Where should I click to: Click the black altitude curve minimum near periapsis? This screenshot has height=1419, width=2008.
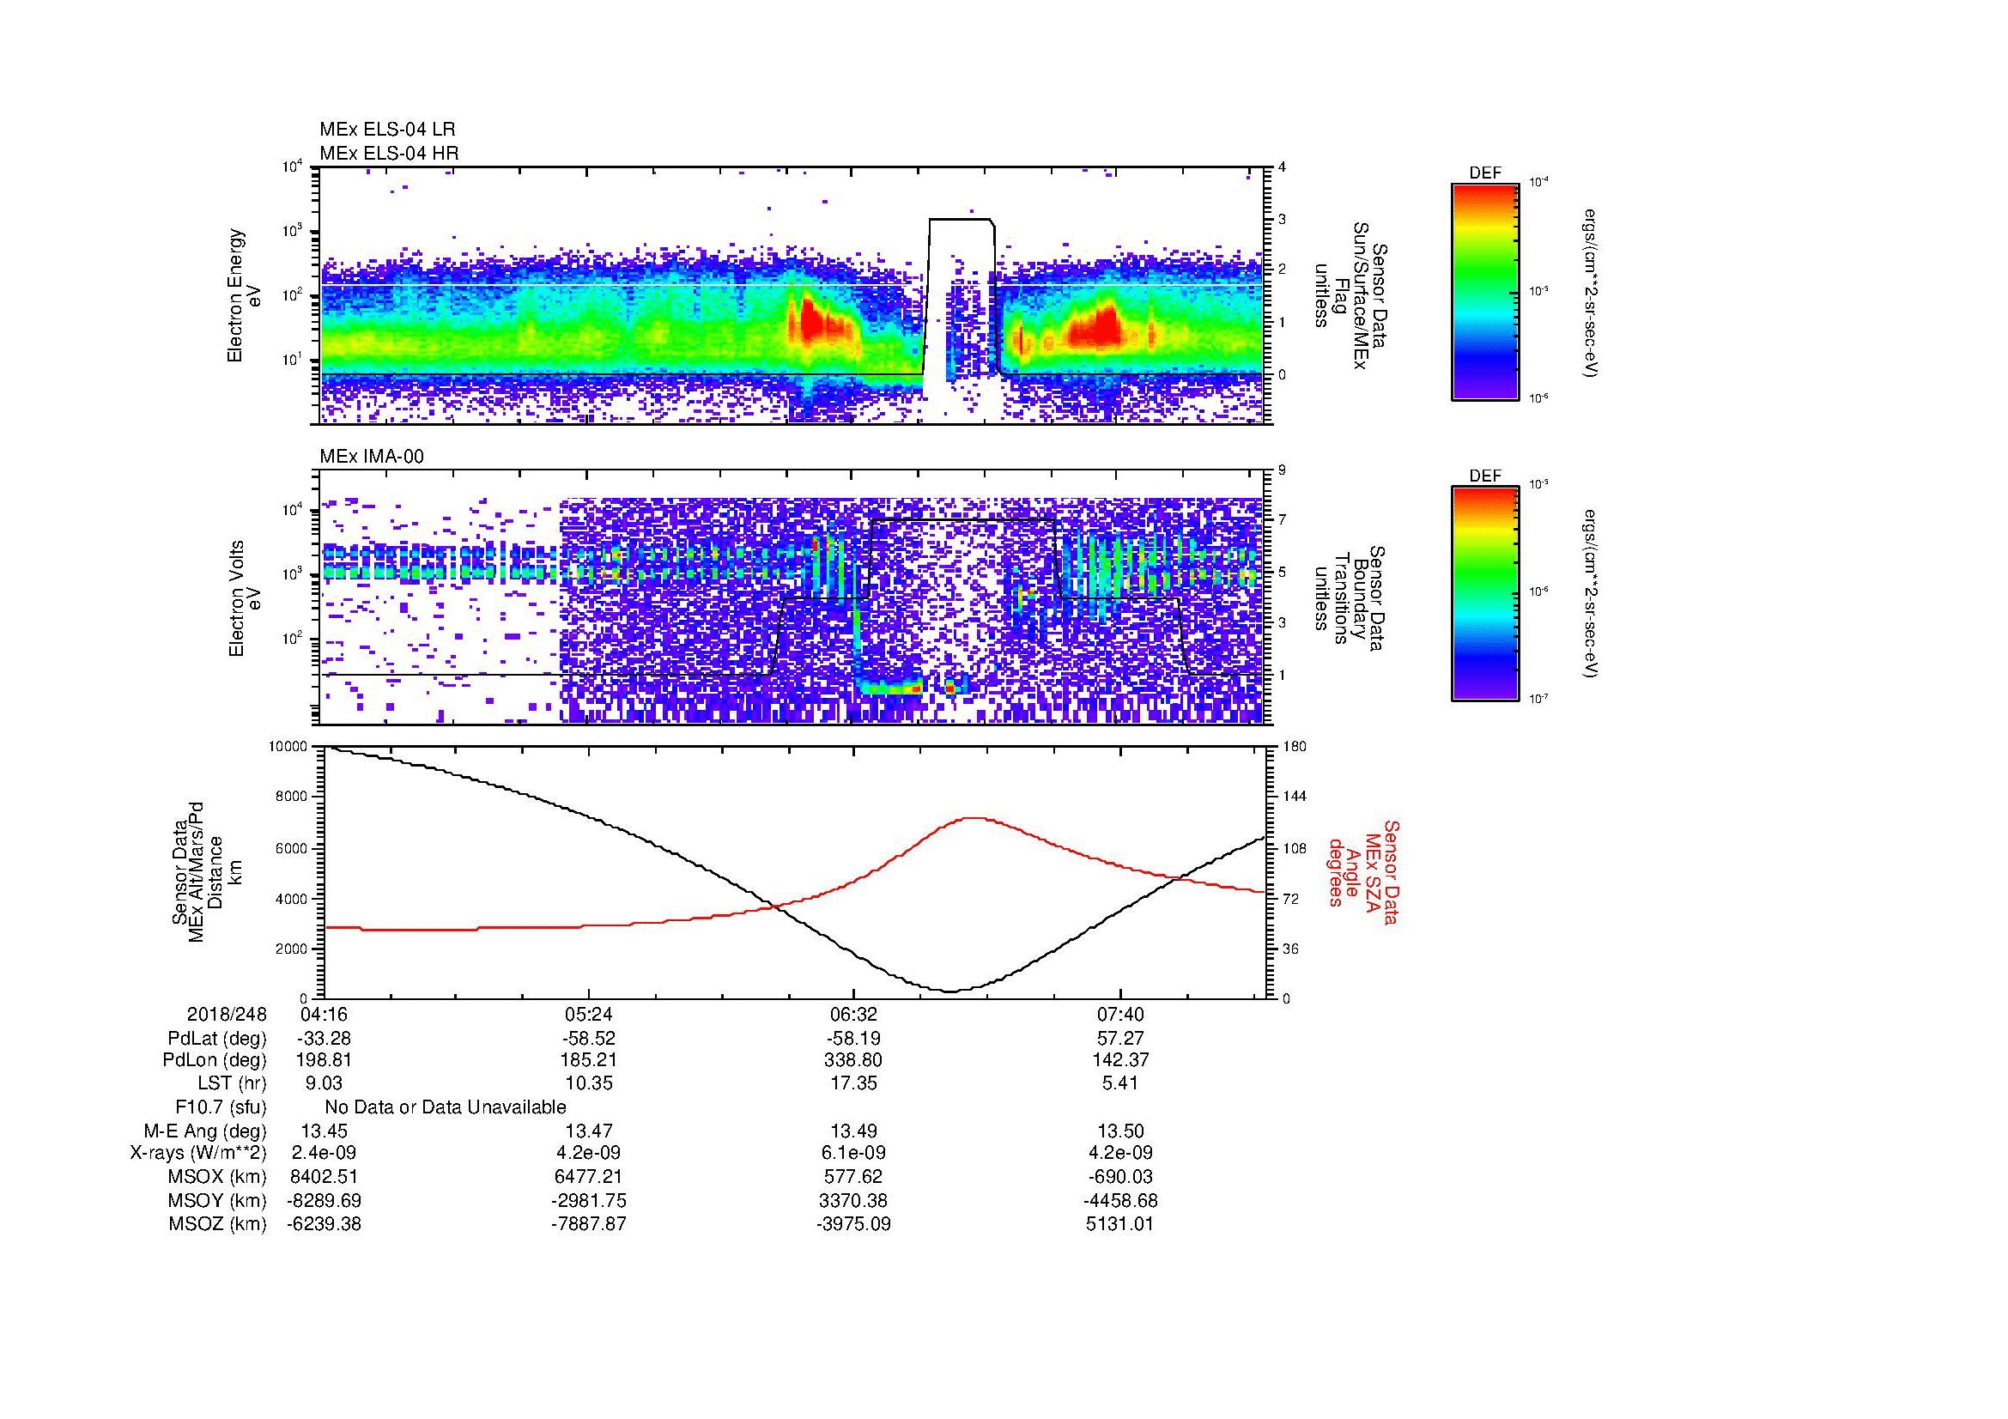(952, 991)
